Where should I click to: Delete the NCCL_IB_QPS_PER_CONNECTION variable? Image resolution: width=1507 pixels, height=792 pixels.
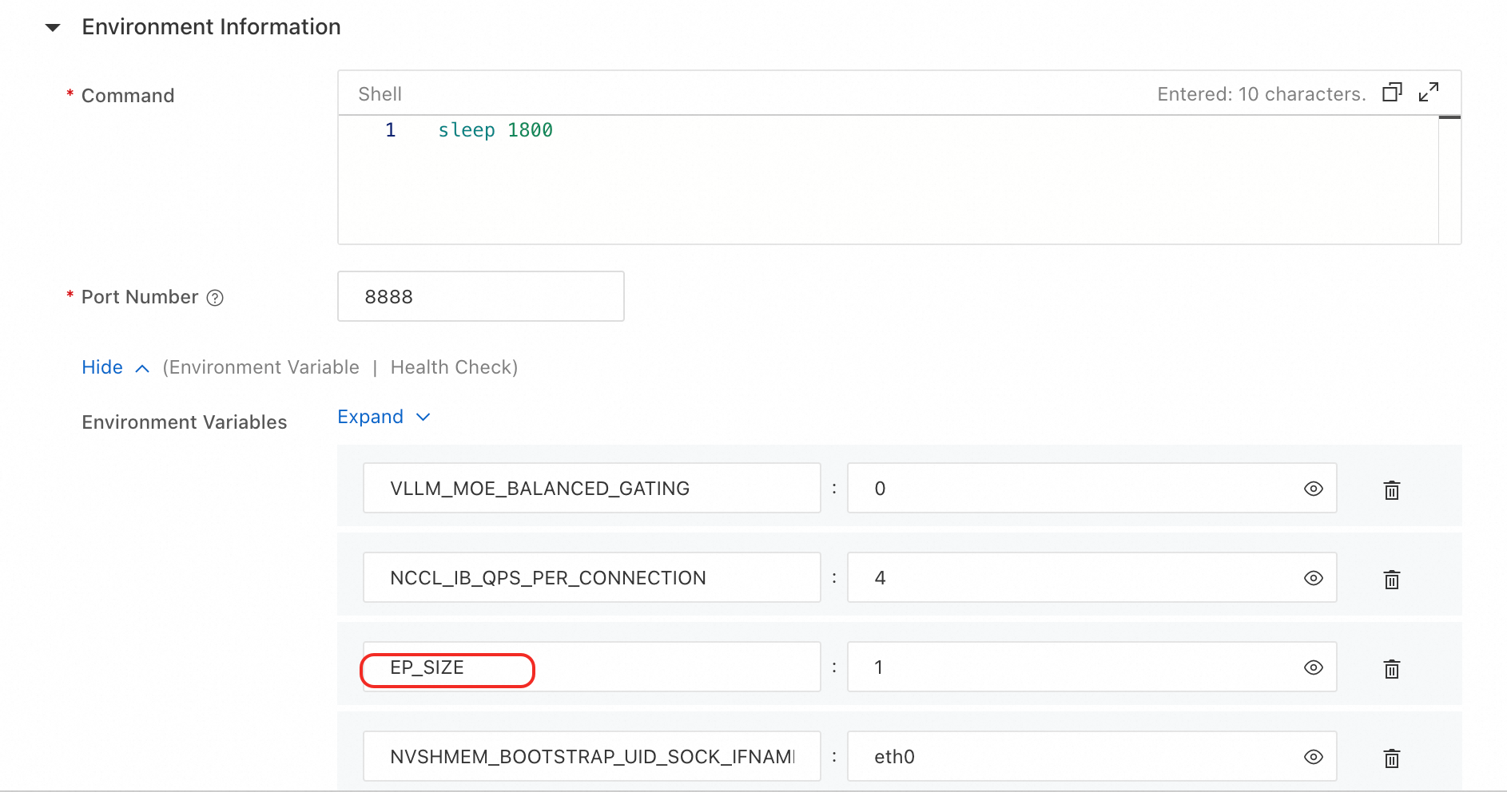(x=1392, y=579)
